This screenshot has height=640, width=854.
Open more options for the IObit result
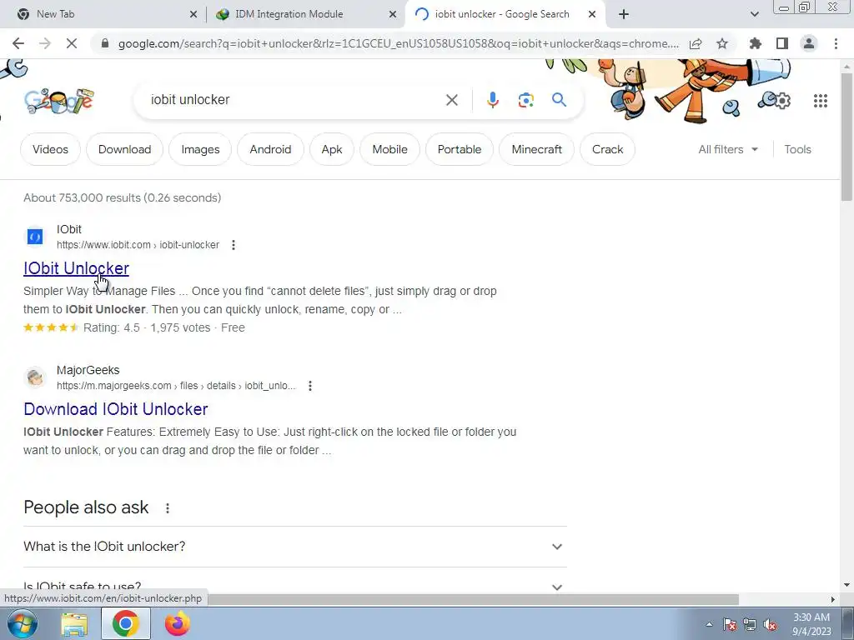click(x=234, y=245)
